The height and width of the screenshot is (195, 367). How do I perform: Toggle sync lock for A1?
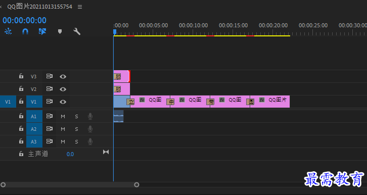pos(49,116)
